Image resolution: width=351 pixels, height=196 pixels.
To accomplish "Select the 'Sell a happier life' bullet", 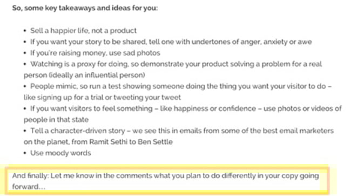I will 83,30.
